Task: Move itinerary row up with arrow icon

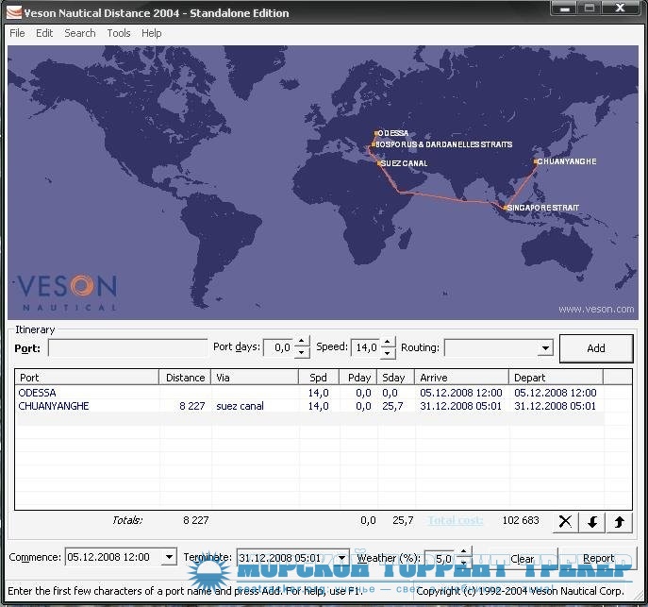Action: point(619,521)
